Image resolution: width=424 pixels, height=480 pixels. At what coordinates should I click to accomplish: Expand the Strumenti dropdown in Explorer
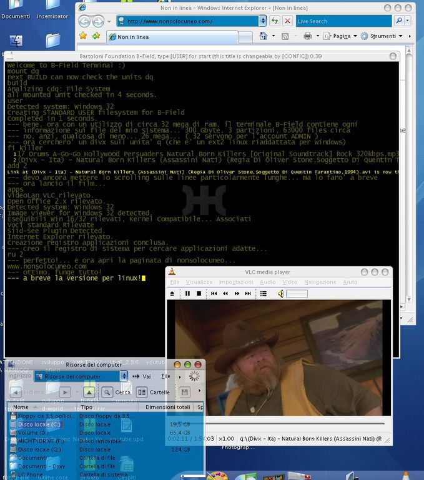400,36
